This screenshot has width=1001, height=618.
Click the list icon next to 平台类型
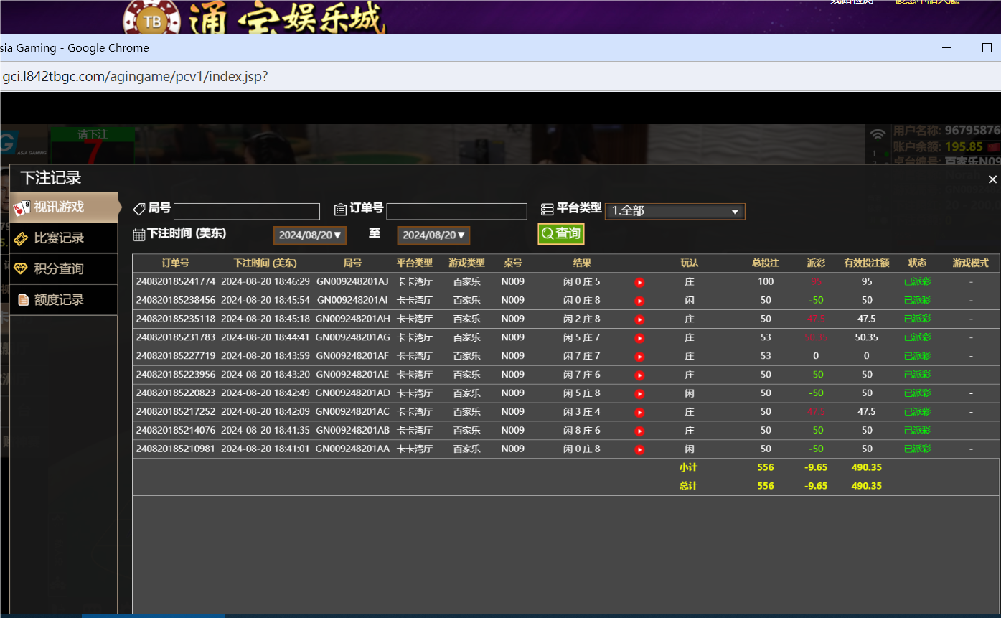point(547,209)
